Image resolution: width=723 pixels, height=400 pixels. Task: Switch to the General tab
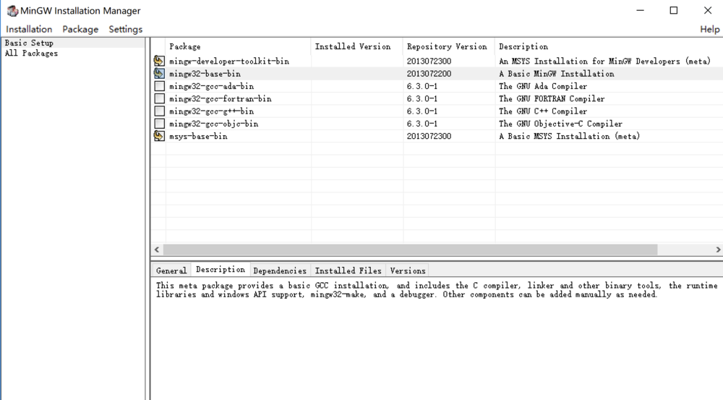171,271
